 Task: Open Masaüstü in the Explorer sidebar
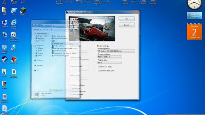pos(40,38)
